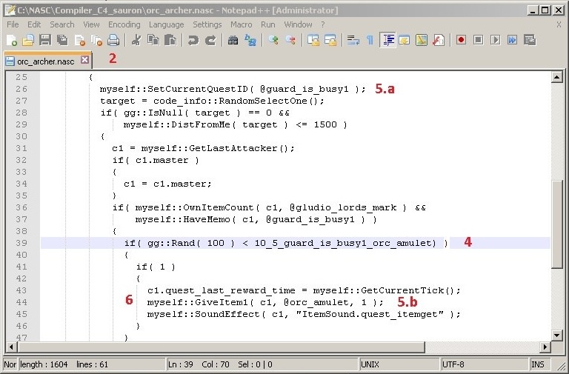Open the Run menu
Screen dimensions: 569x374
pos(267,24)
